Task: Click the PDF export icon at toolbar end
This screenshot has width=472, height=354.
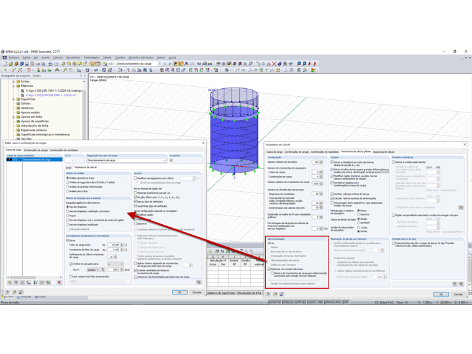Action: tap(315, 64)
